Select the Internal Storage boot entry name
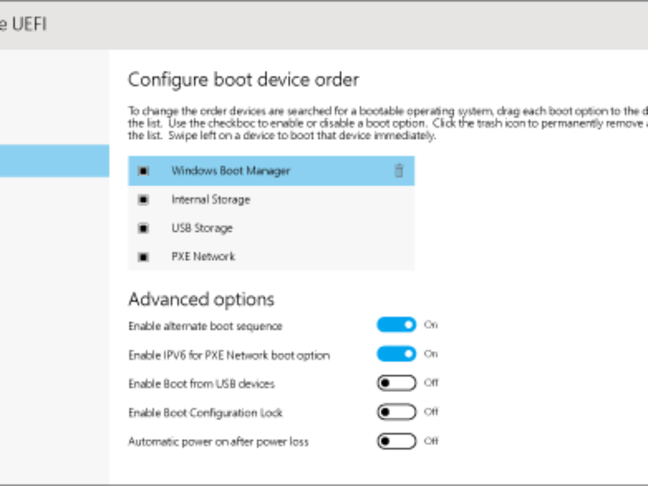Viewport: 648px width, 486px height. coord(211,200)
